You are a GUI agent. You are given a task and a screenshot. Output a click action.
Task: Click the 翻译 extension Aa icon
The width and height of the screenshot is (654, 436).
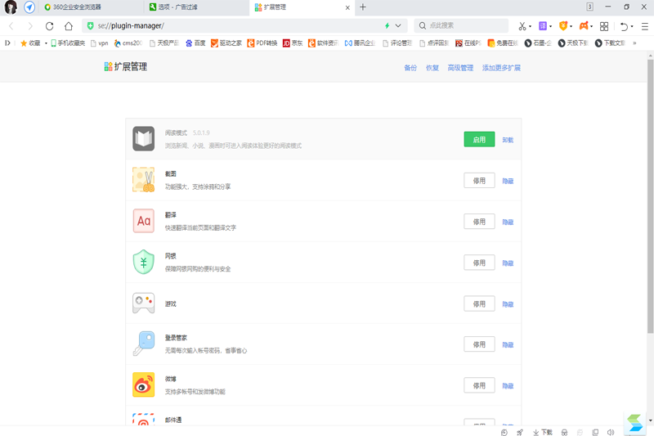pyautogui.click(x=144, y=221)
